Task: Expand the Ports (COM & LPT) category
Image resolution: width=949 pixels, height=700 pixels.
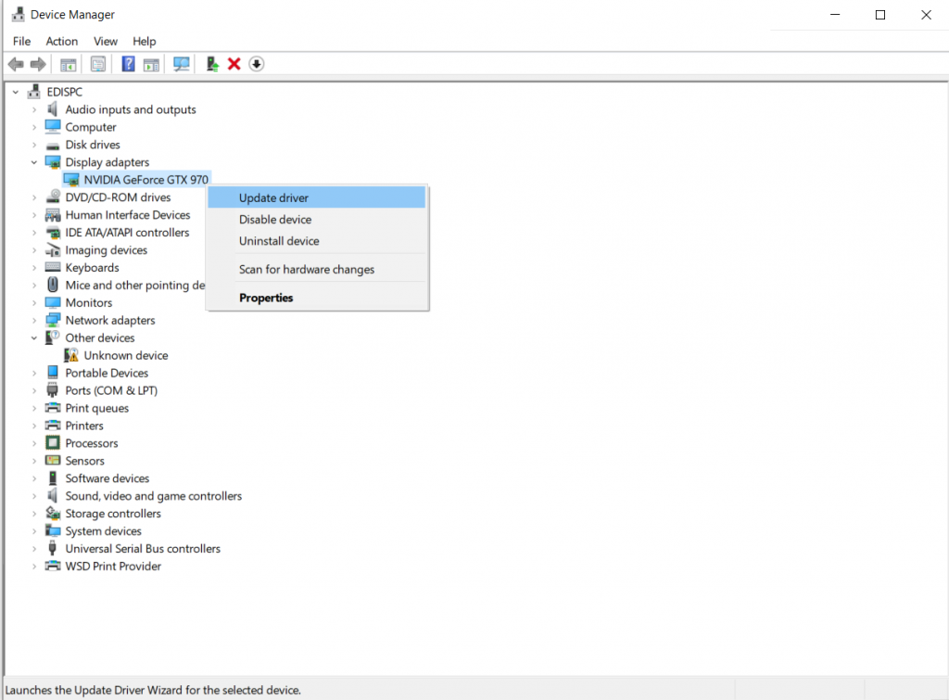Action: pyautogui.click(x=34, y=390)
